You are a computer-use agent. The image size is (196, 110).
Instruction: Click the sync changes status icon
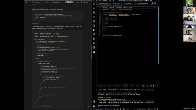point(112,109)
